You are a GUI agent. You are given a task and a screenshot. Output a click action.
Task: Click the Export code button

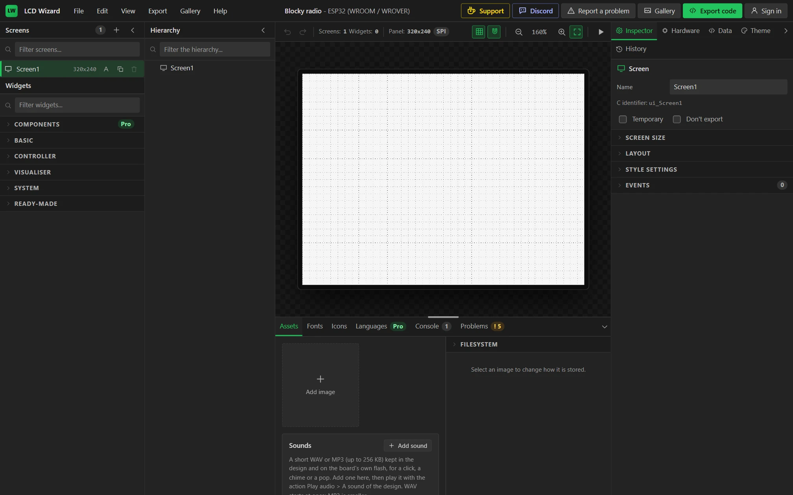point(712,11)
